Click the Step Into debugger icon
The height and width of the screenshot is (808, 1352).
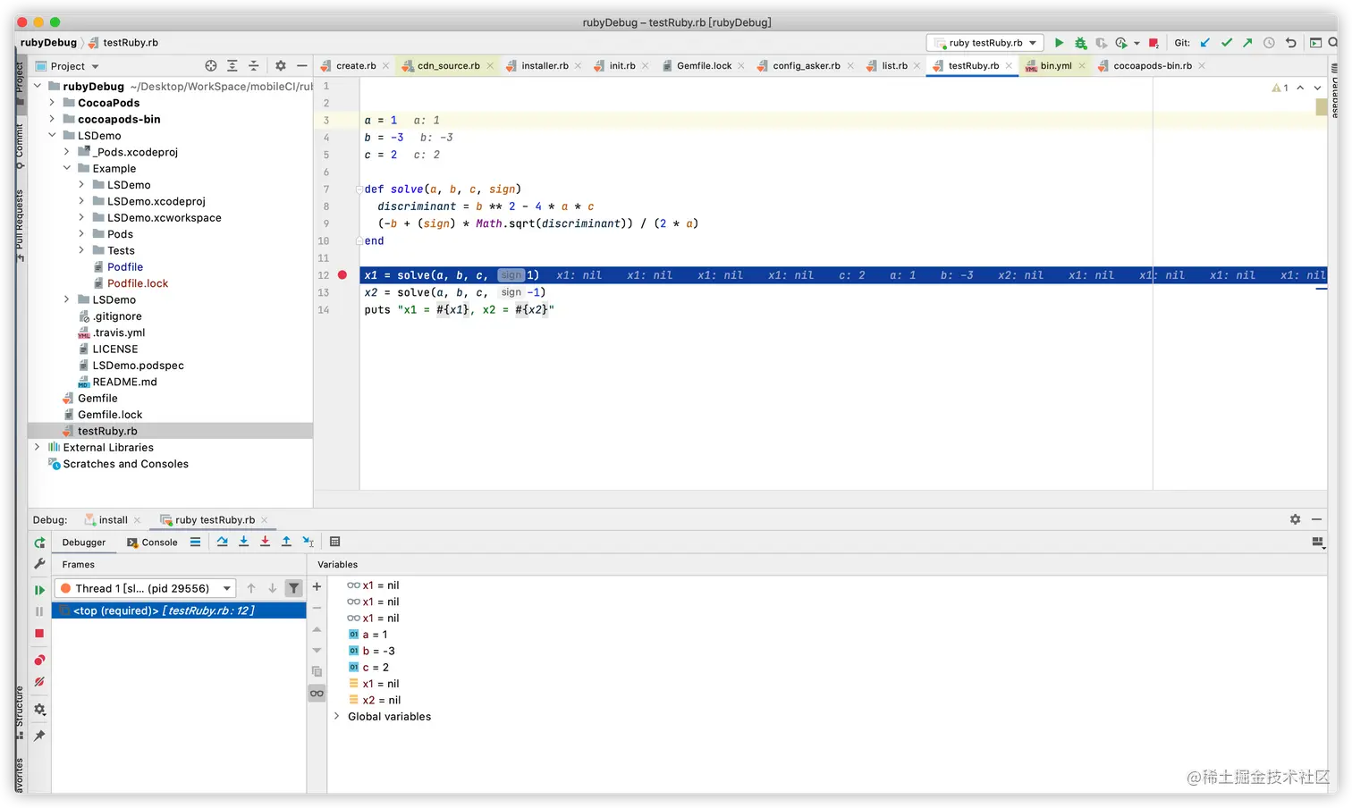coord(243,542)
